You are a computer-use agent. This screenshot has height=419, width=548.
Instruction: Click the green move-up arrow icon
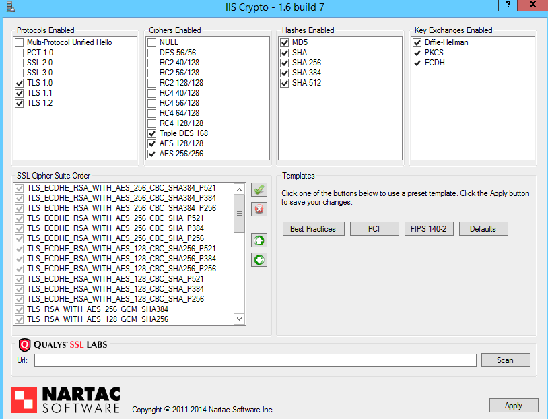[259, 240]
